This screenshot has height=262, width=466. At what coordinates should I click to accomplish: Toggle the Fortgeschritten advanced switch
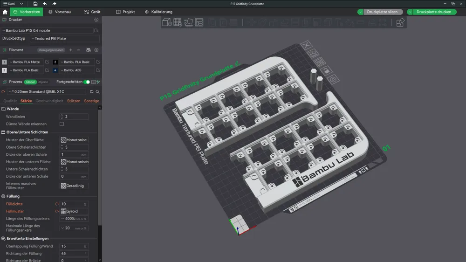87,82
